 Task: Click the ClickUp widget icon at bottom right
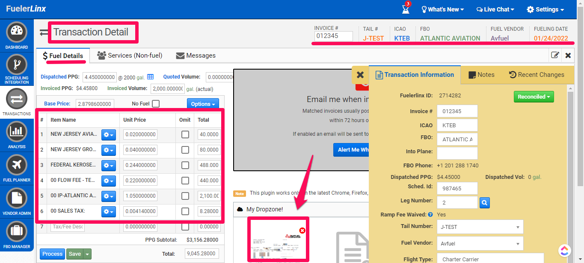(x=565, y=250)
